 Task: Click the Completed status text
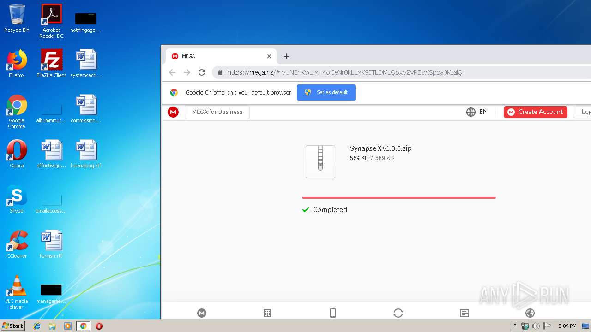[x=330, y=210]
